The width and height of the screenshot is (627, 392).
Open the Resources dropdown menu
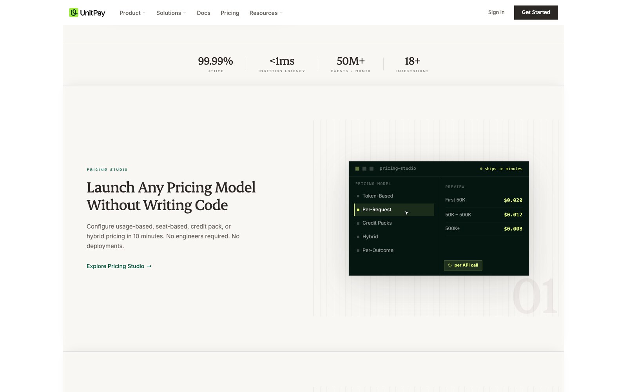(x=266, y=13)
